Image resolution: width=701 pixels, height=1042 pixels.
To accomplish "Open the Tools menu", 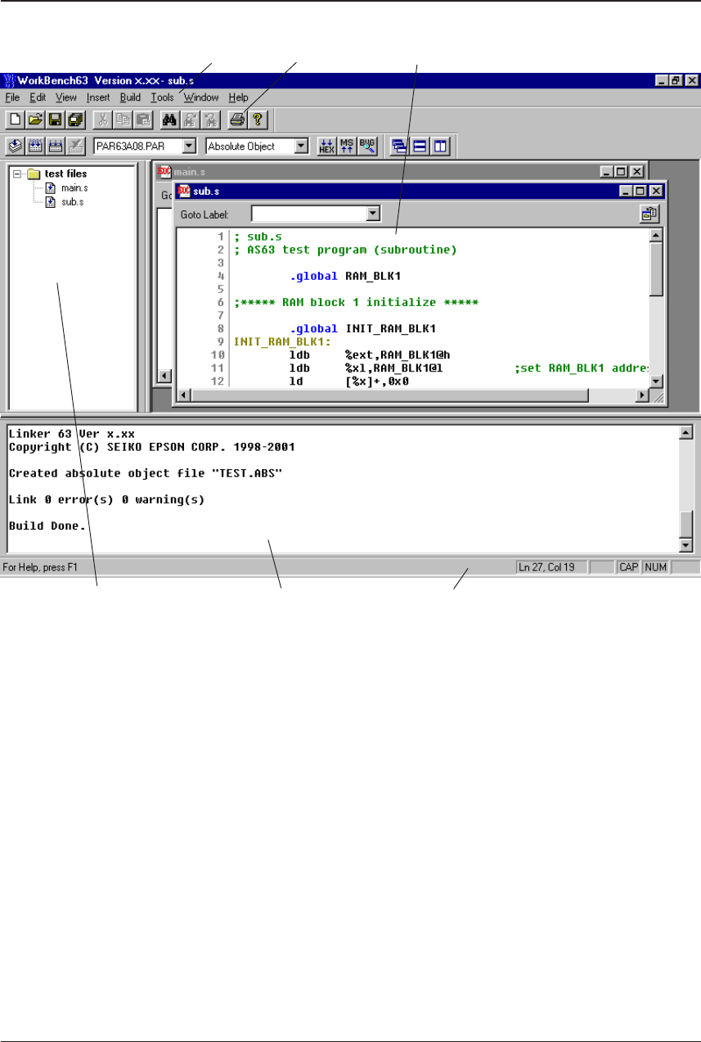I will [x=162, y=97].
